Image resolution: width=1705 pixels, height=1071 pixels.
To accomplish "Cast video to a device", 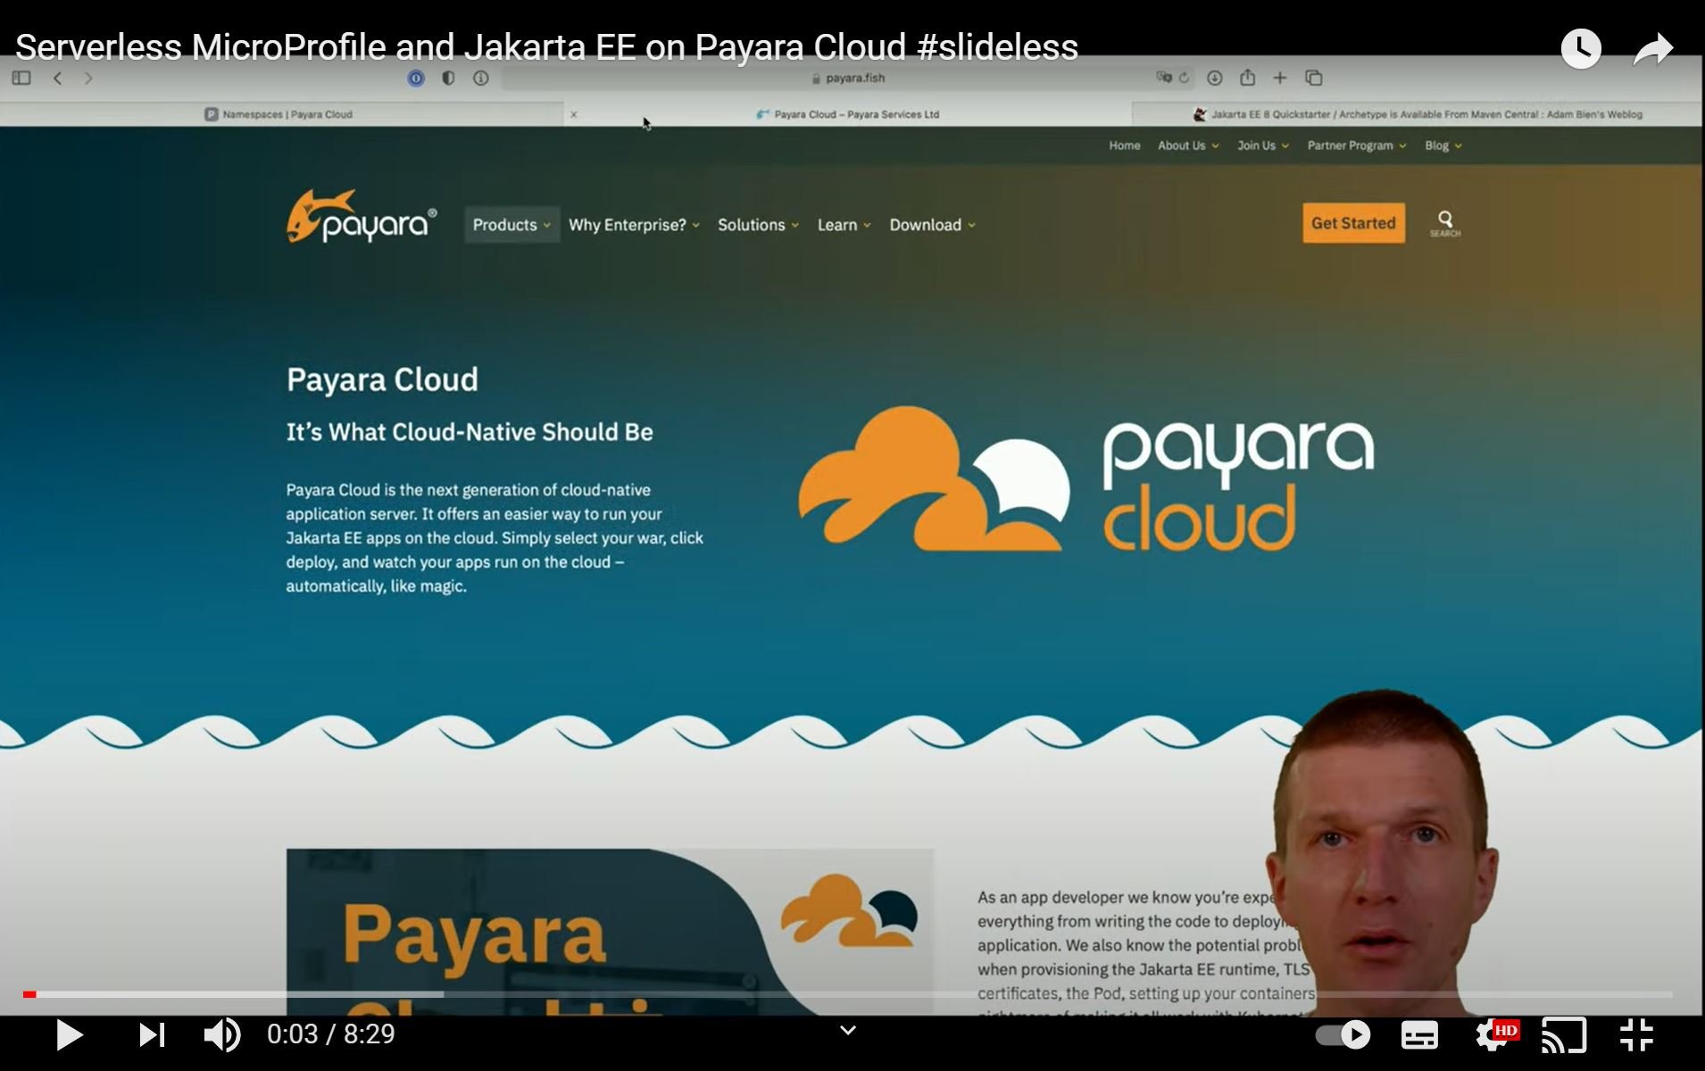I will (x=1564, y=1034).
